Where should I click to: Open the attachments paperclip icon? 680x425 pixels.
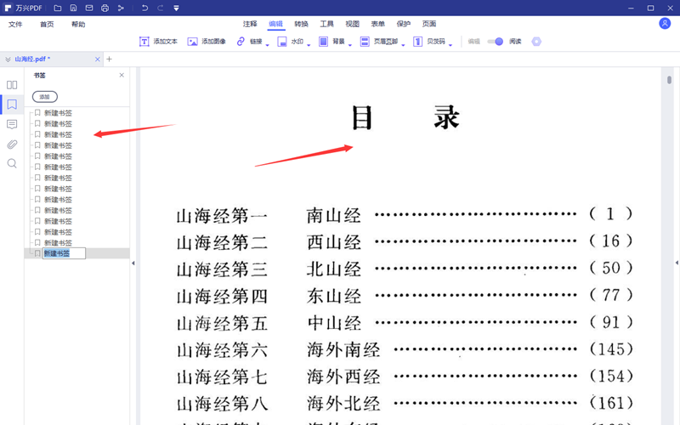pyautogui.click(x=12, y=144)
